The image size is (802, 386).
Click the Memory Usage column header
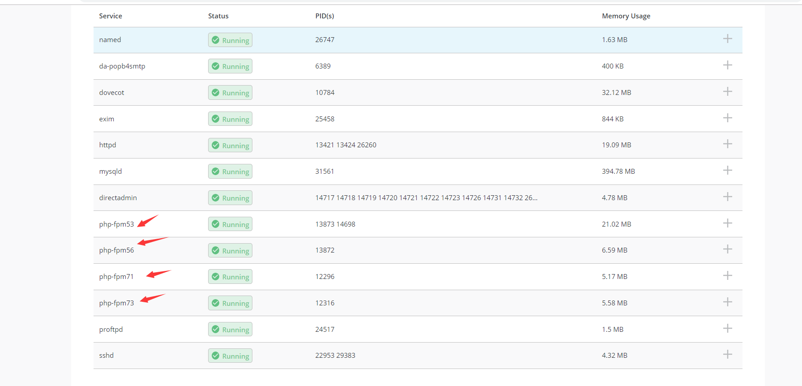(626, 16)
